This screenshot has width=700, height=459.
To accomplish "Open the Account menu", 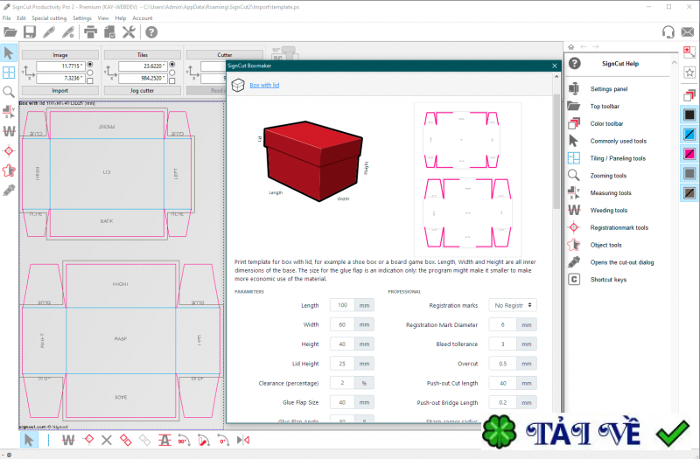I will (142, 17).
